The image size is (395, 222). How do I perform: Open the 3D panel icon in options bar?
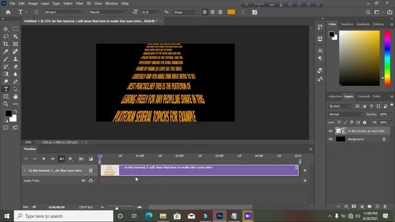[x=255, y=12]
